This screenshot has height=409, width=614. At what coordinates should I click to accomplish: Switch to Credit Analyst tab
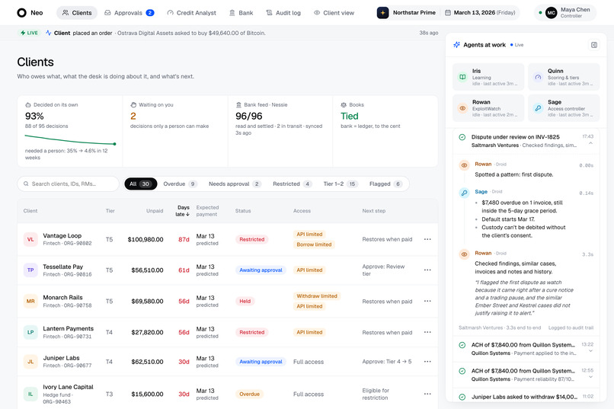pyautogui.click(x=191, y=13)
